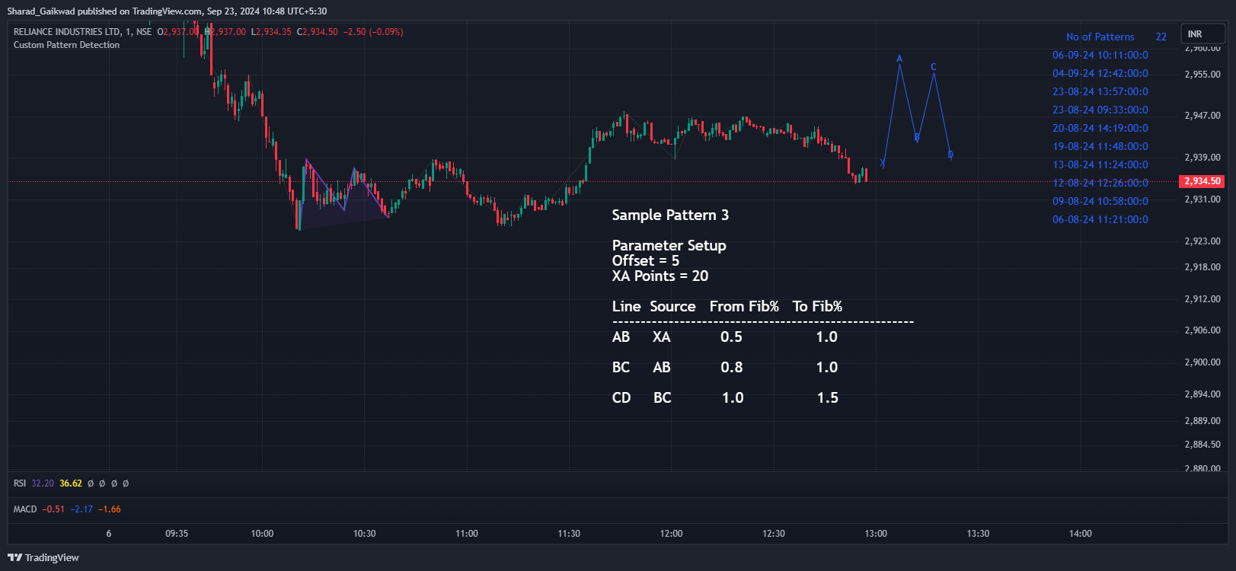Click the TradingView logo at bottom left
The image size is (1236, 571).
pos(43,557)
